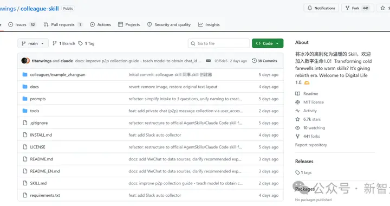This screenshot has width=390, height=206.
Task: Click file icon beside INSTALL.md
Action: click(25, 135)
